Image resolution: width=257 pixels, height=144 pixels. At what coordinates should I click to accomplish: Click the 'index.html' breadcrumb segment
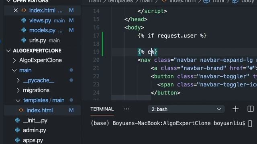click(182, 1)
